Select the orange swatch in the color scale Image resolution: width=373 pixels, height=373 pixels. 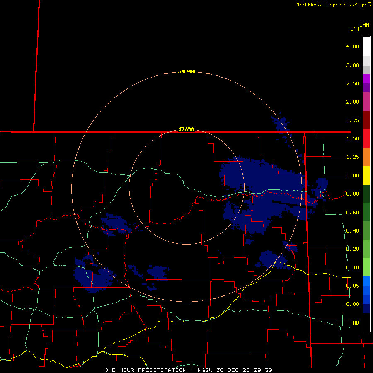click(366, 157)
